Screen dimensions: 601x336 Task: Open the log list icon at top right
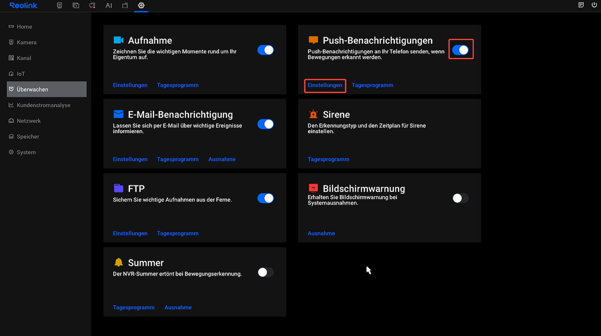point(581,5)
